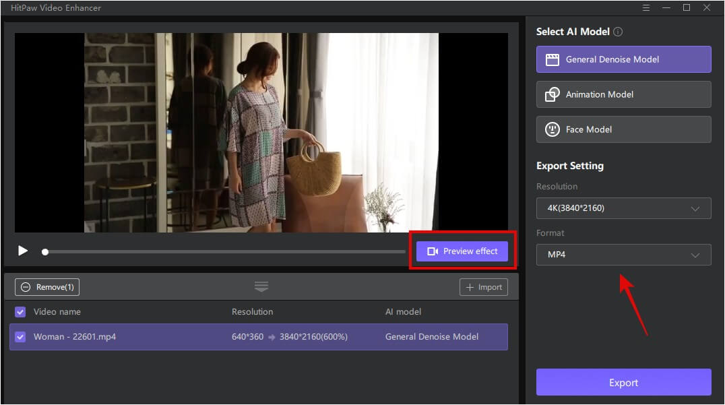Screen dimensions: 725x405
Task: Click the Remove(1) button
Action: point(47,287)
